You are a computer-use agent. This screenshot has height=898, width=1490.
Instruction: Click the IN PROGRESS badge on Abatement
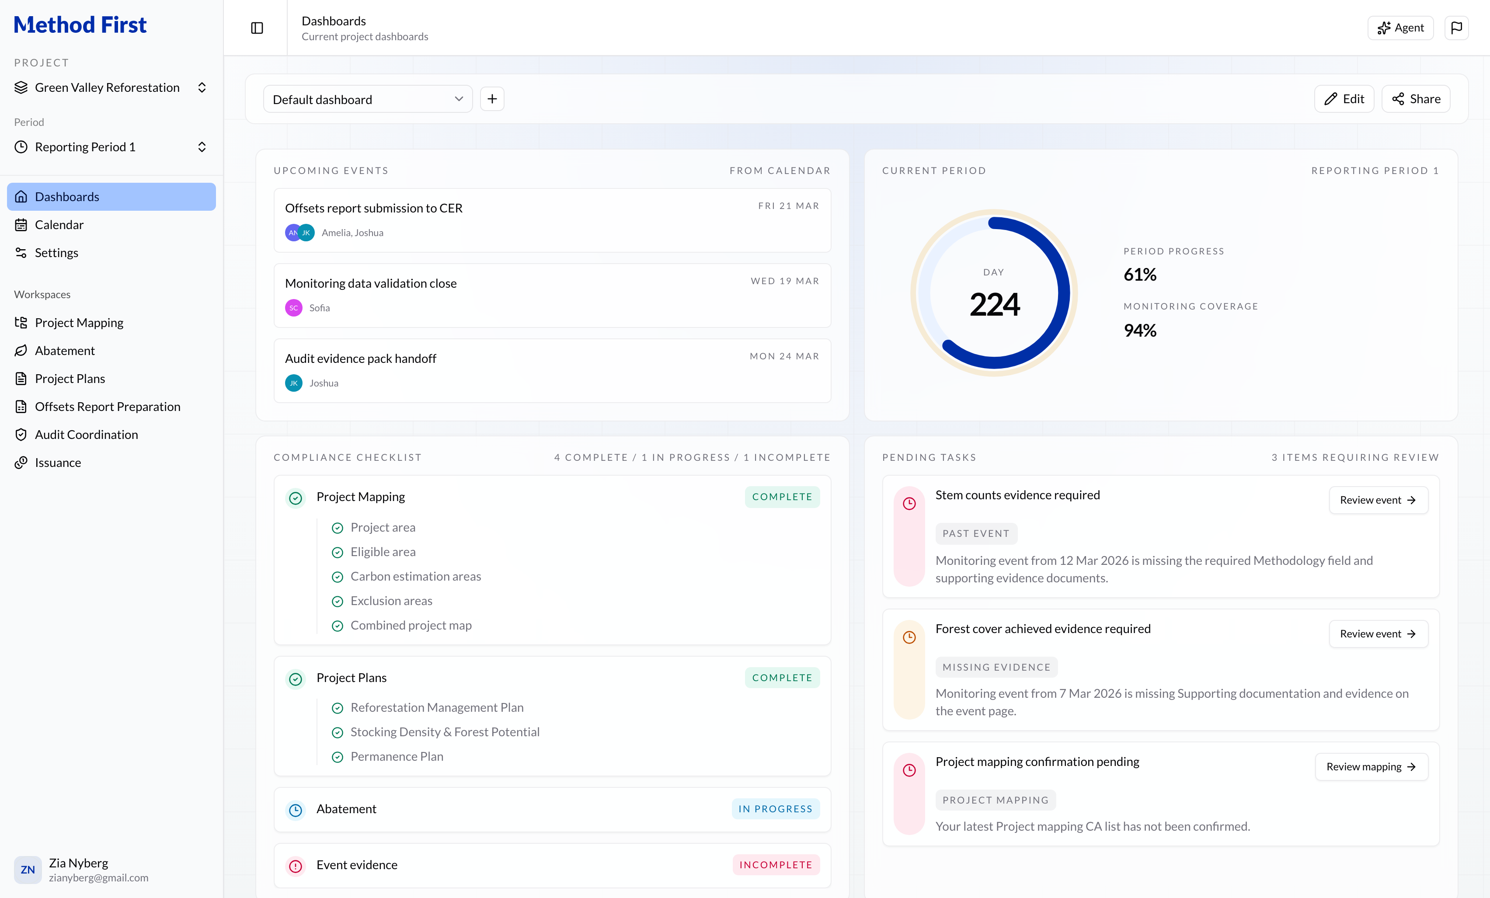775,809
